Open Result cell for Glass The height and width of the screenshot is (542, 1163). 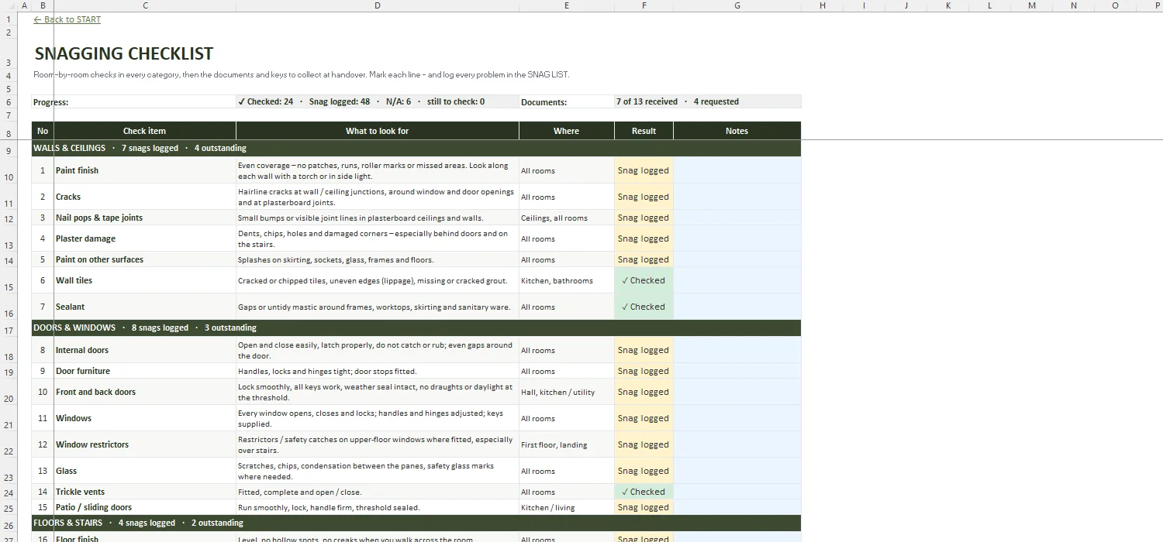coord(644,471)
